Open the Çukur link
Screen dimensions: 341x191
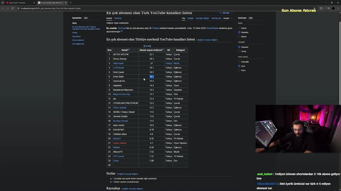(116, 160)
